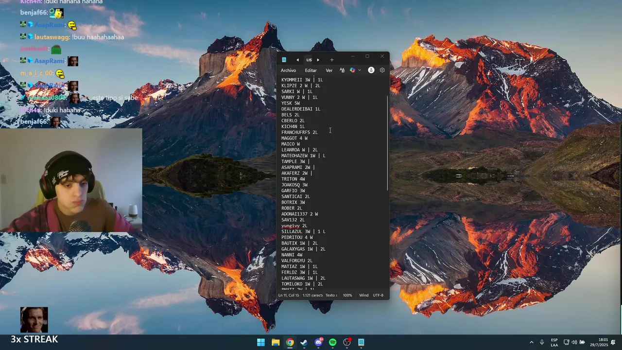This screenshot has width=622, height=350.
Task: Select the LIS tab in Notepad
Action: pos(309,60)
